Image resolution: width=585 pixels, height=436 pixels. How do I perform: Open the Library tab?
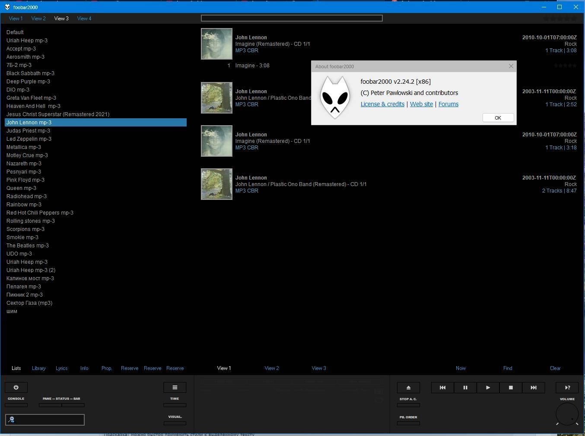[39, 368]
